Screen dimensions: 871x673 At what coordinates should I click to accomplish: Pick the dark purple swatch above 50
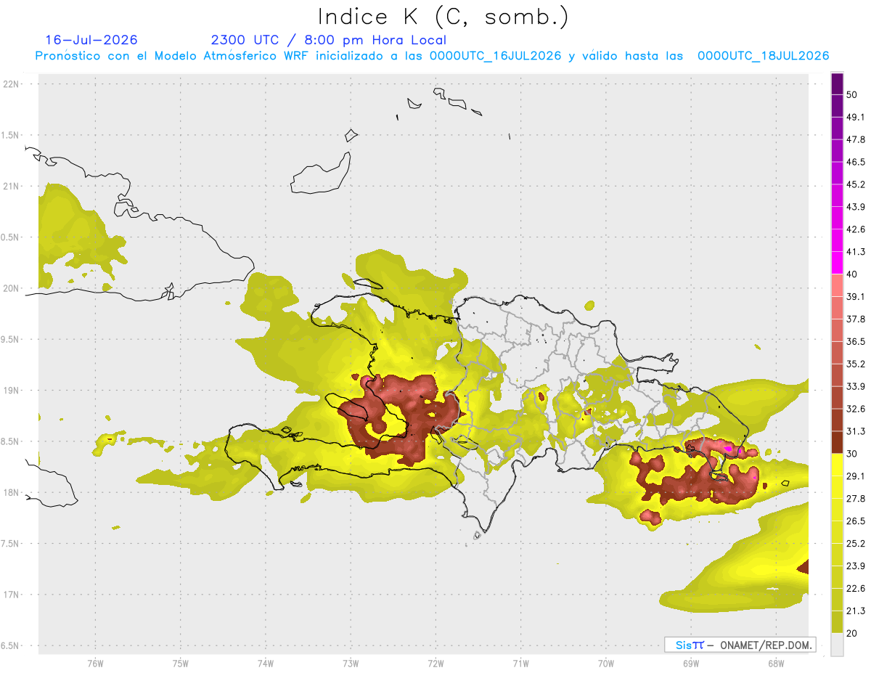click(837, 84)
